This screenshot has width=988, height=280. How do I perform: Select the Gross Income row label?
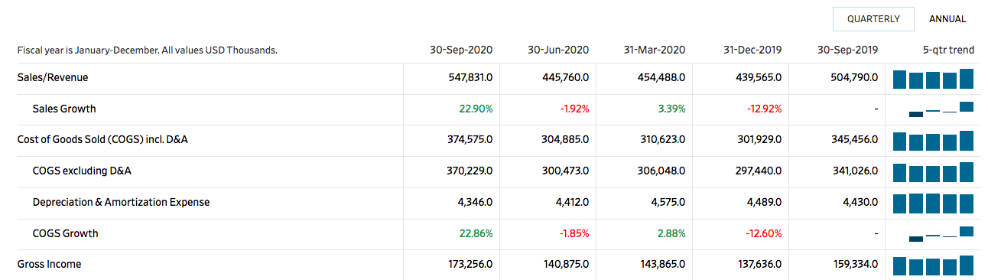click(x=49, y=264)
